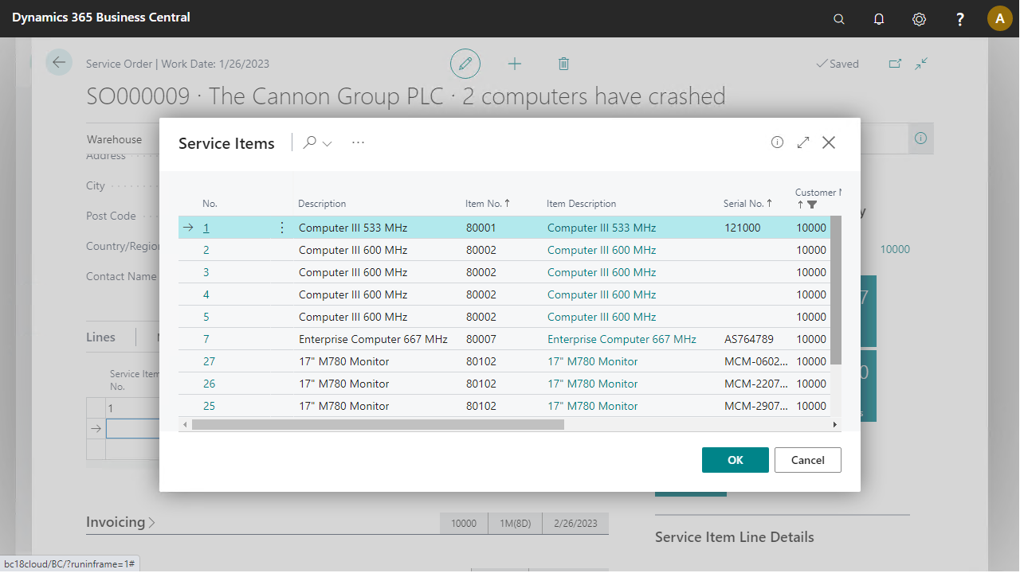Click the trash delete icon on Service Order

(563, 63)
